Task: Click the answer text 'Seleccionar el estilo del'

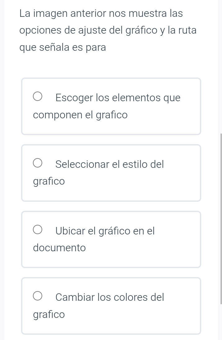Action: [x=110, y=164]
